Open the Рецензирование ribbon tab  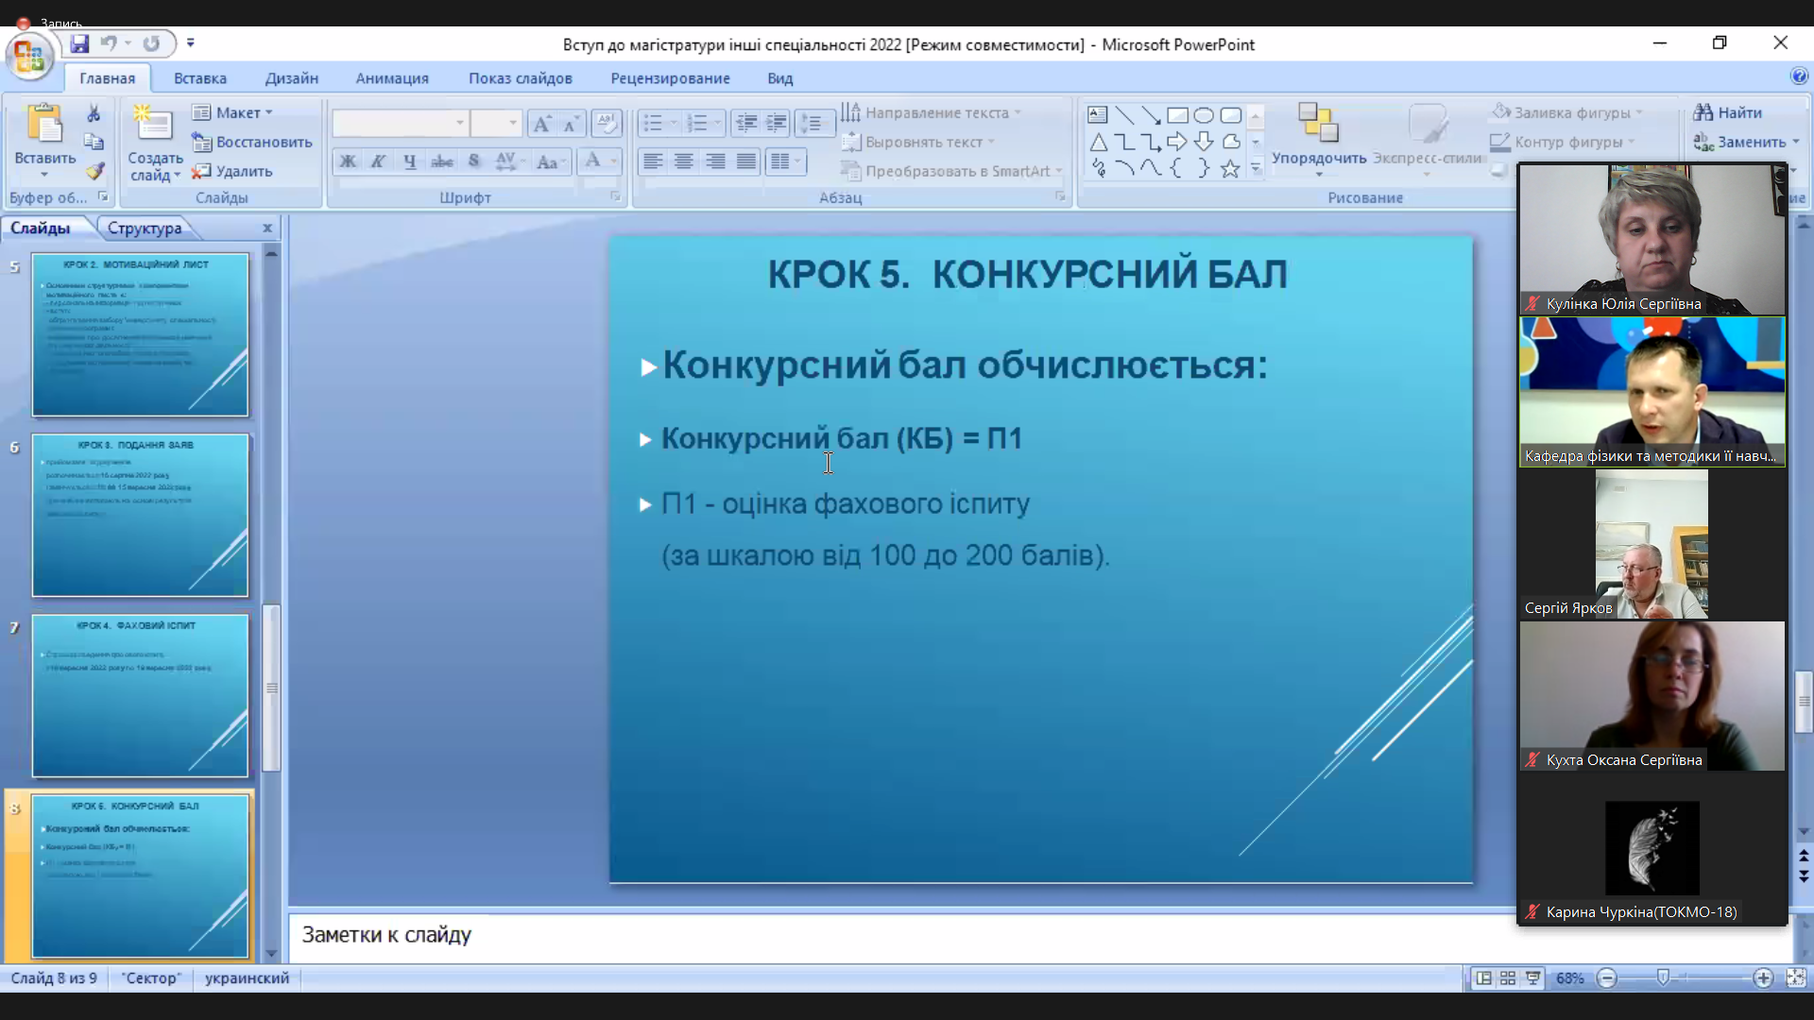pyautogui.click(x=670, y=78)
